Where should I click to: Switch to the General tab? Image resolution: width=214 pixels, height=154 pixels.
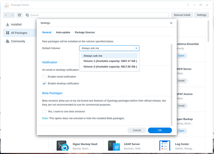pyautogui.click(x=47, y=32)
